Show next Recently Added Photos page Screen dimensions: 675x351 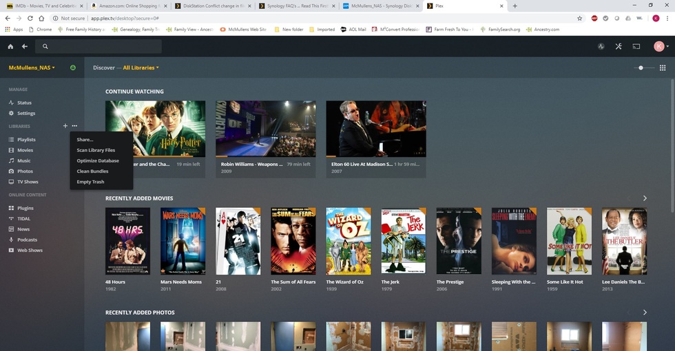(645, 312)
